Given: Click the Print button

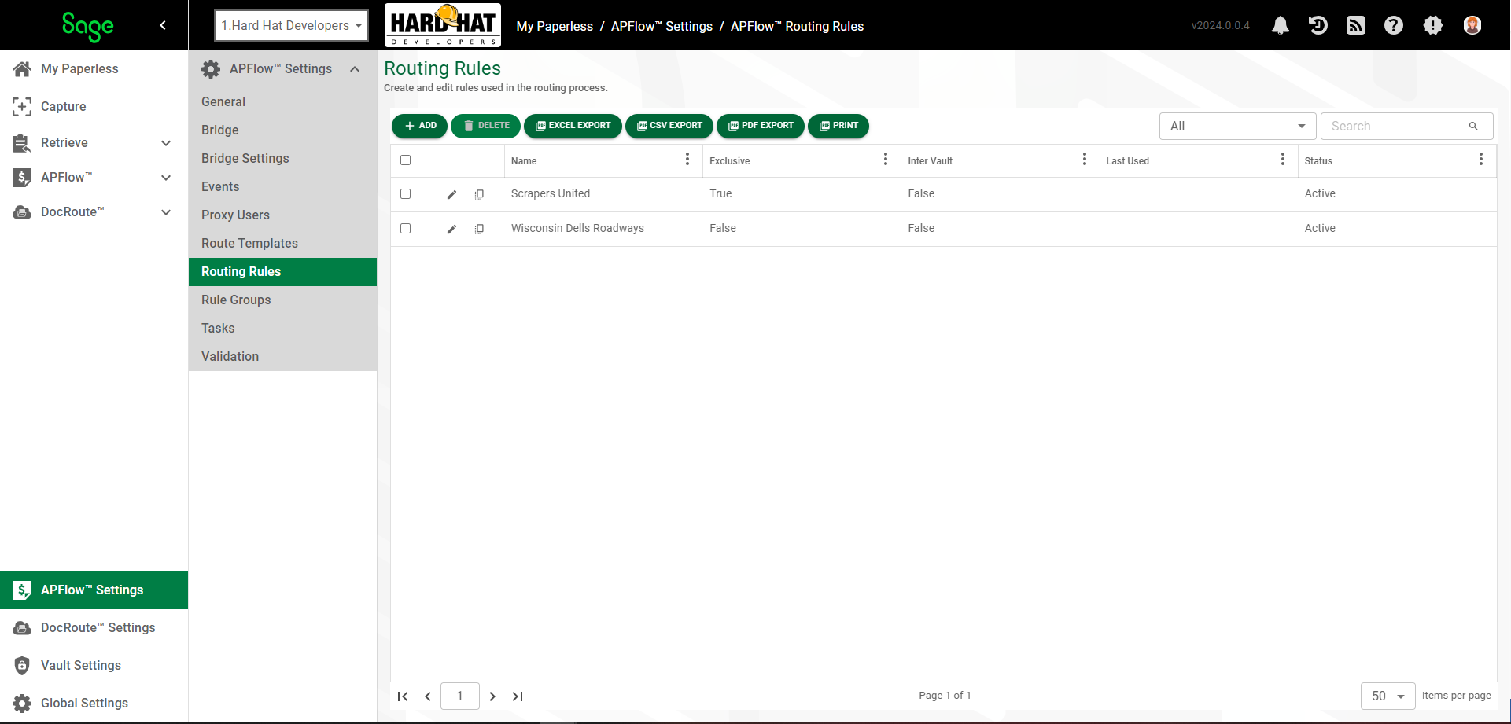Looking at the screenshot, I should [838, 126].
